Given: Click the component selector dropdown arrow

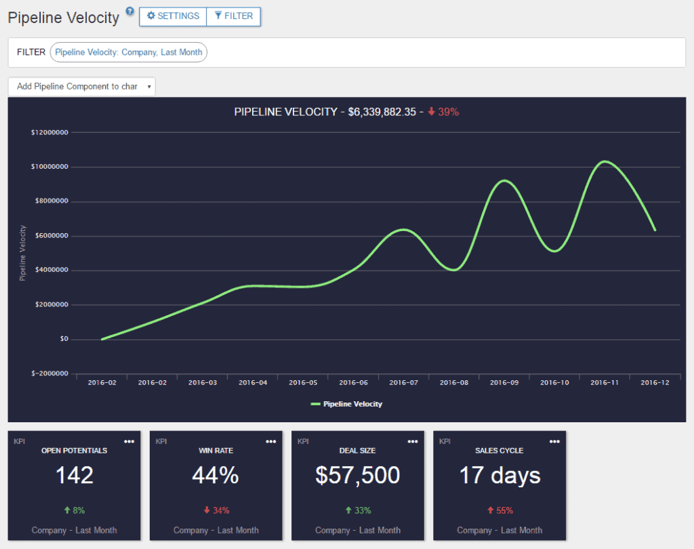Looking at the screenshot, I should click(x=149, y=87).
